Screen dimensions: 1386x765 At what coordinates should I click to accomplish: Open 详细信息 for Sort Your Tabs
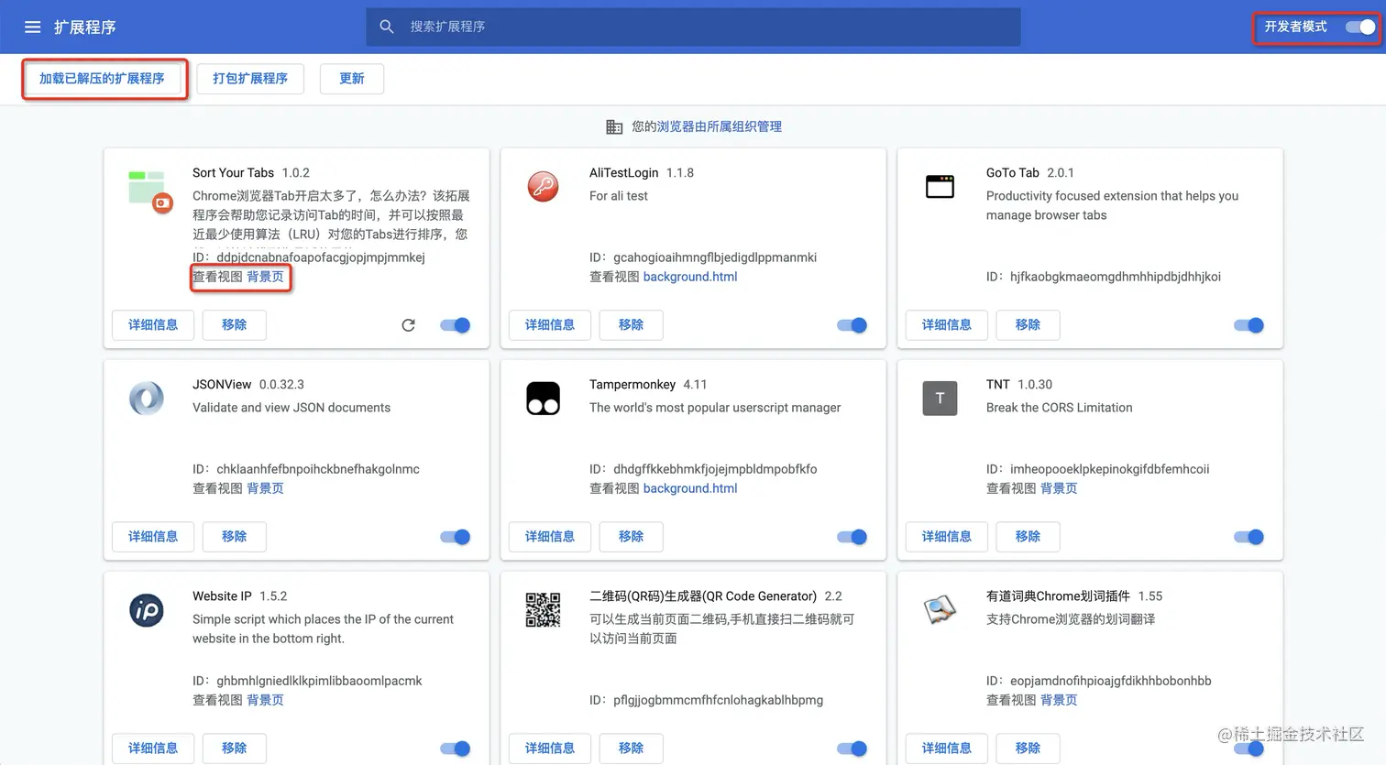click(x=153, y=325)
